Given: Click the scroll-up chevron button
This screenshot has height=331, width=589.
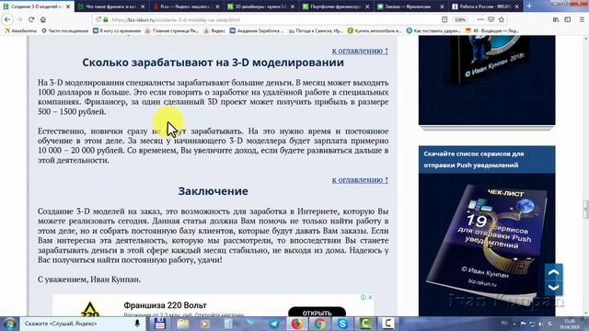Looking at the screenshot, I should coord(554,272).
